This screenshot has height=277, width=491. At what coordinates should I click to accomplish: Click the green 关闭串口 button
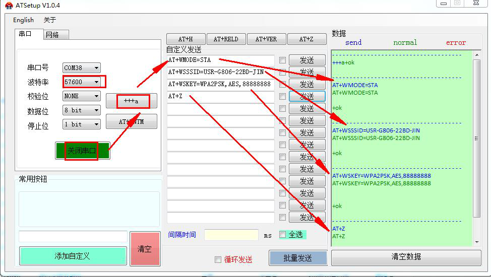tap(82, 151)
